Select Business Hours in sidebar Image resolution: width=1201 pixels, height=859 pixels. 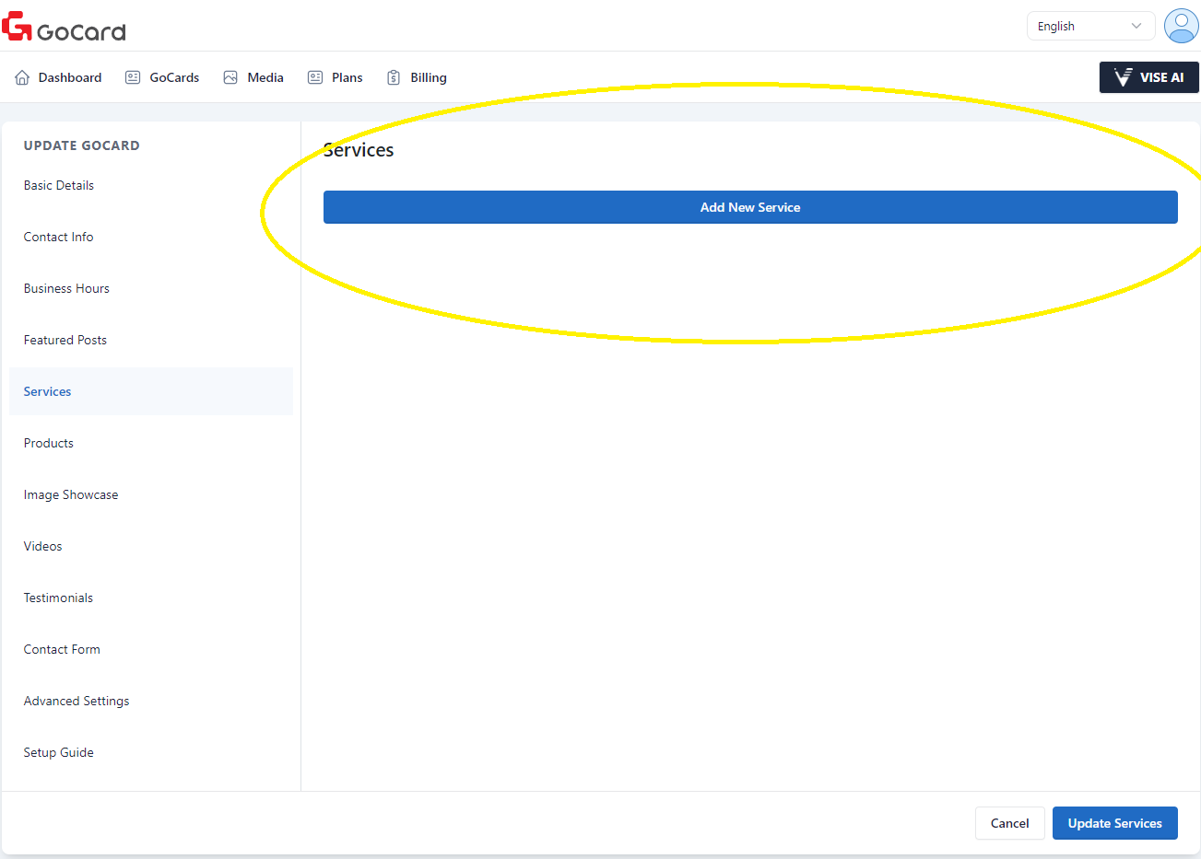66,288
